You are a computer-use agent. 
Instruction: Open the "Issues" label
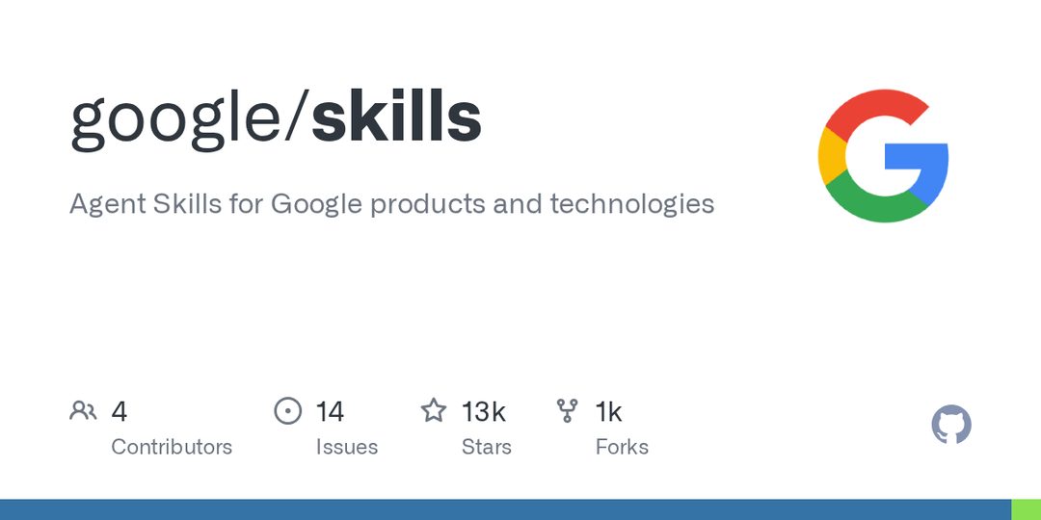tap(347, 447)
